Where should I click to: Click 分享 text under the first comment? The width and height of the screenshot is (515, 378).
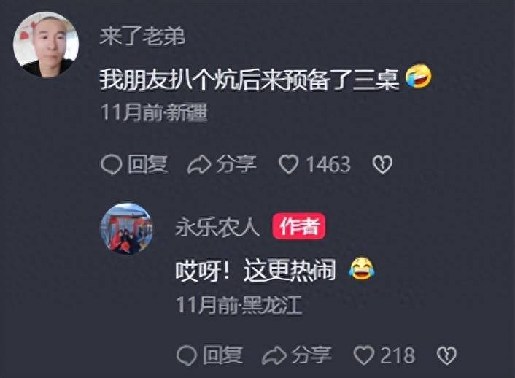click(x=236, y=164)
